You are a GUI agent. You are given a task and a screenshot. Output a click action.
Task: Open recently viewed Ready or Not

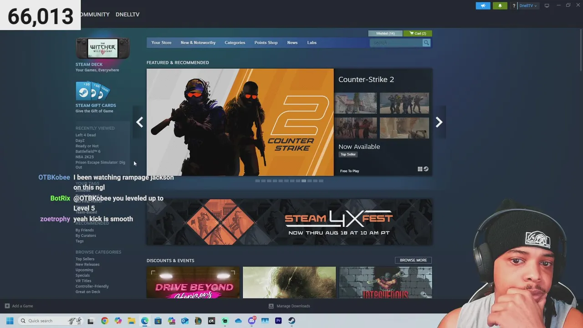pos(87,146)
